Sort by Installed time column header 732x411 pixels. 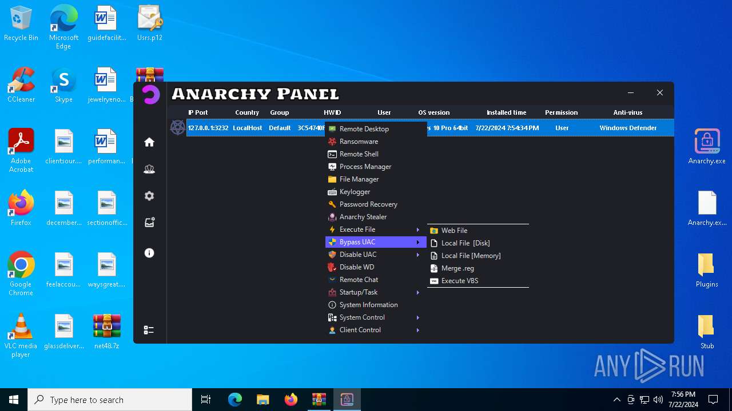pos(507,112)
